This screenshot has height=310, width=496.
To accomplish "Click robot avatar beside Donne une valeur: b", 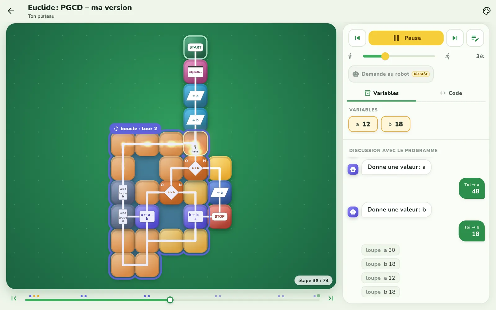I will [353, 212].
